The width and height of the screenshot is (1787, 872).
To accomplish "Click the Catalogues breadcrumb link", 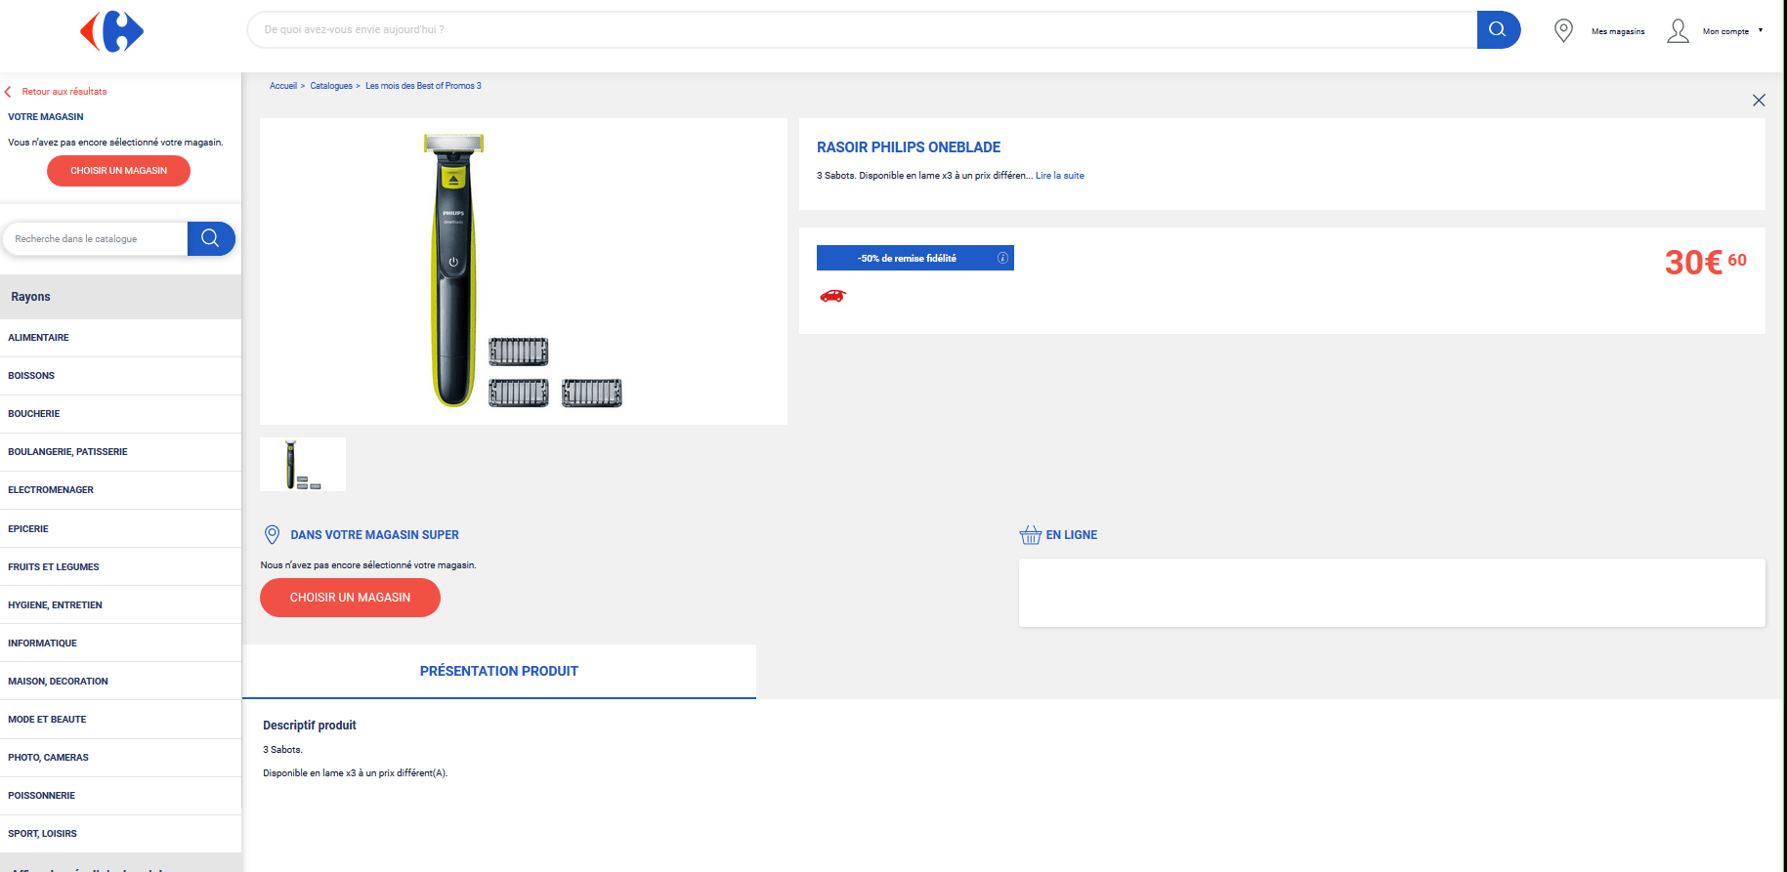I will click(x=331, y=86).
